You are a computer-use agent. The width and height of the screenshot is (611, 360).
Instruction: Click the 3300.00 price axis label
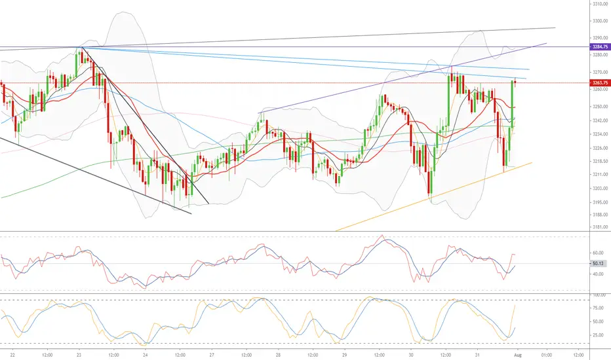(600, 21)
